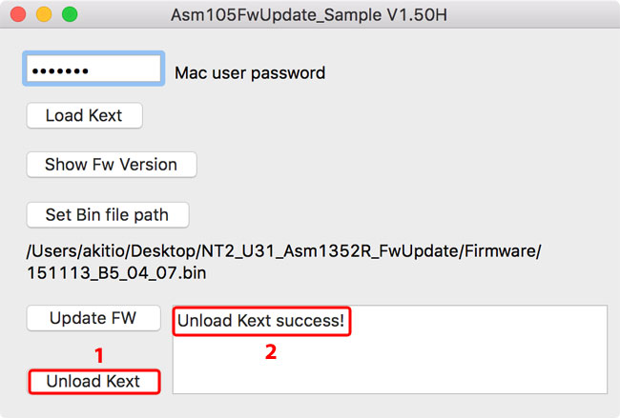Viewport: 620px width, 418px height.
Task: Click the red number 2 annotation
Action: (x=271, y=350)
